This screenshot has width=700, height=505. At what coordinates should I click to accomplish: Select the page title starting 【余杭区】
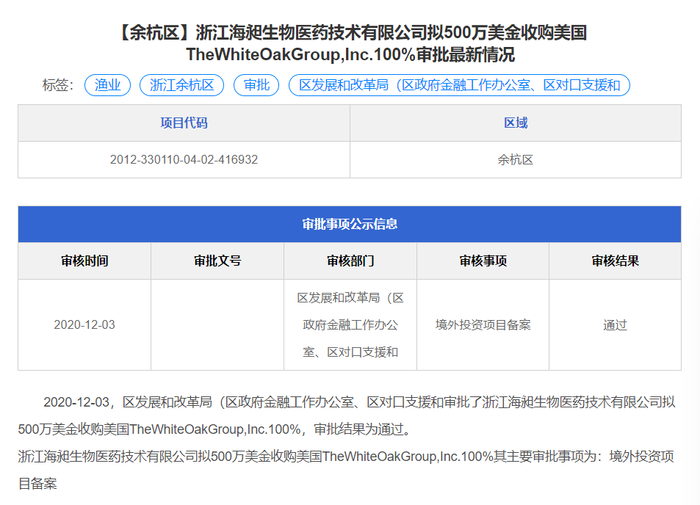pos(350,44)
